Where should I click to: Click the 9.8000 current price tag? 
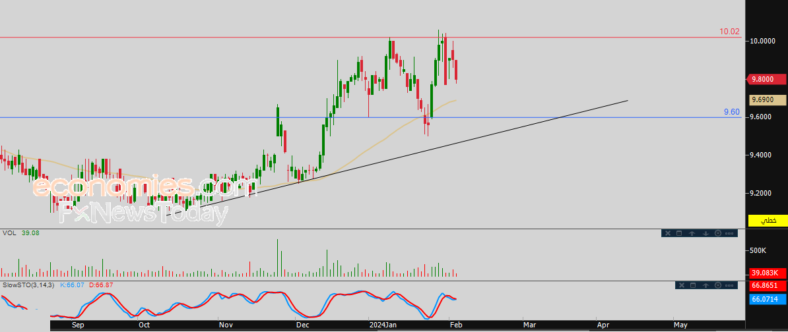767,79
